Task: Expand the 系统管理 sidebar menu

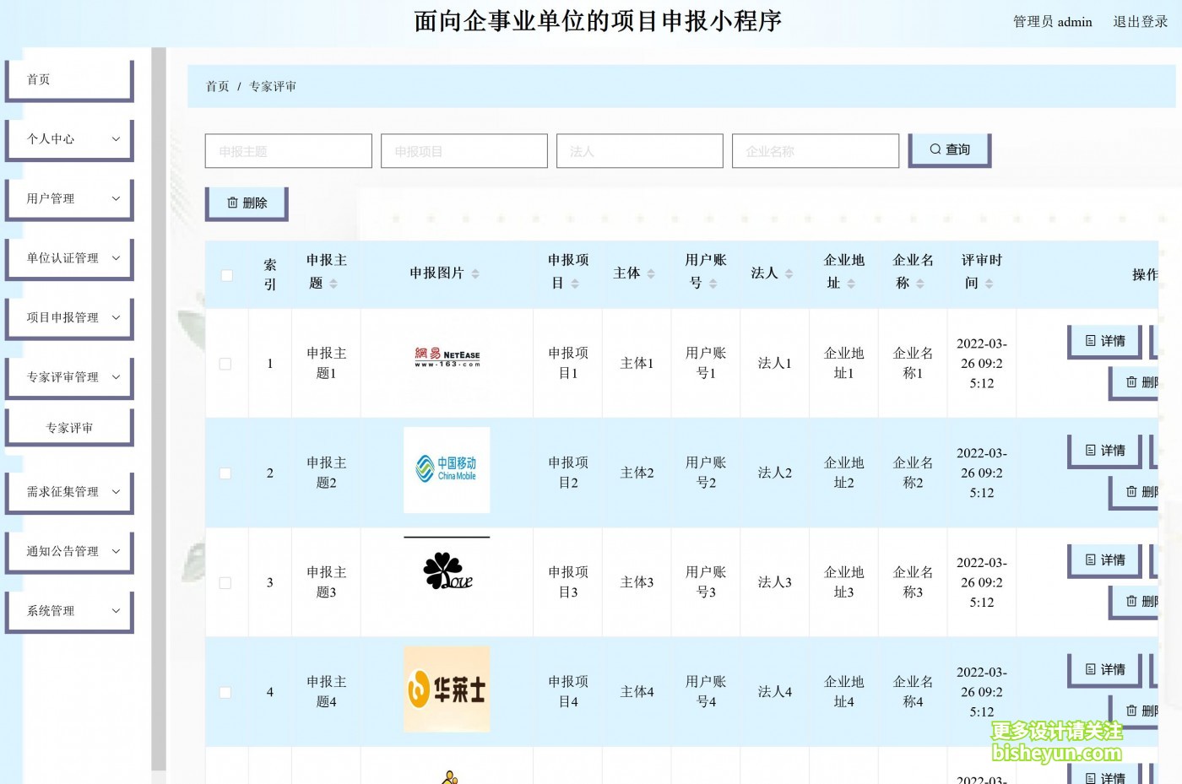Action: click(68, 611)
